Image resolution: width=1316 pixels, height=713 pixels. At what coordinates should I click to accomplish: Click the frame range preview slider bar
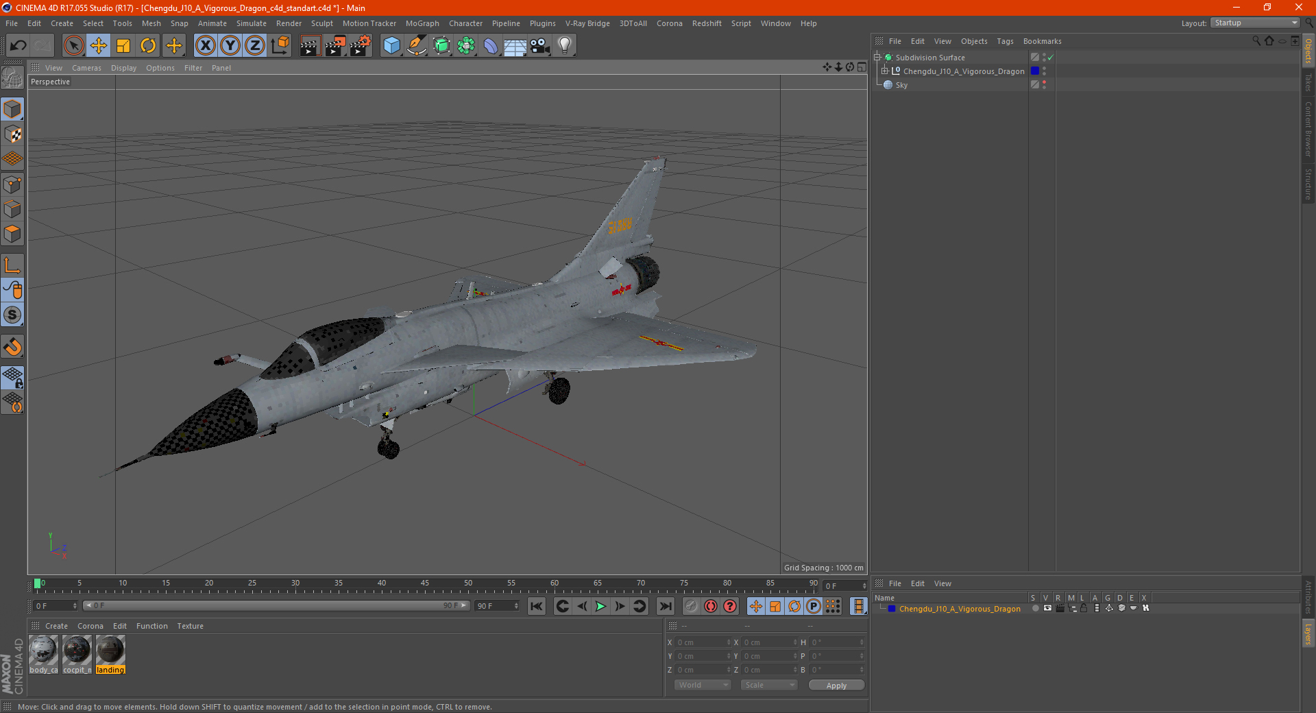[x=276, y=605]
